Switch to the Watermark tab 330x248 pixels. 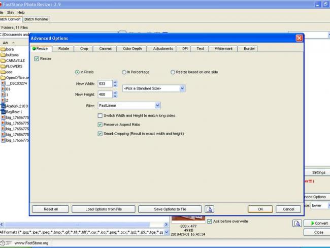pyautogui.click(x=223, y=49)
